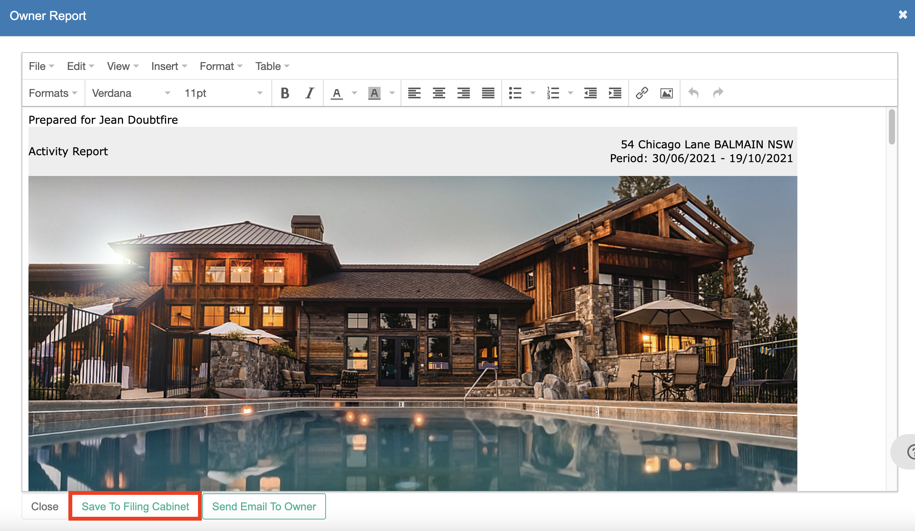Toggle italic formatting
Screen dimensions: 915x531
(x=309, y=93)
